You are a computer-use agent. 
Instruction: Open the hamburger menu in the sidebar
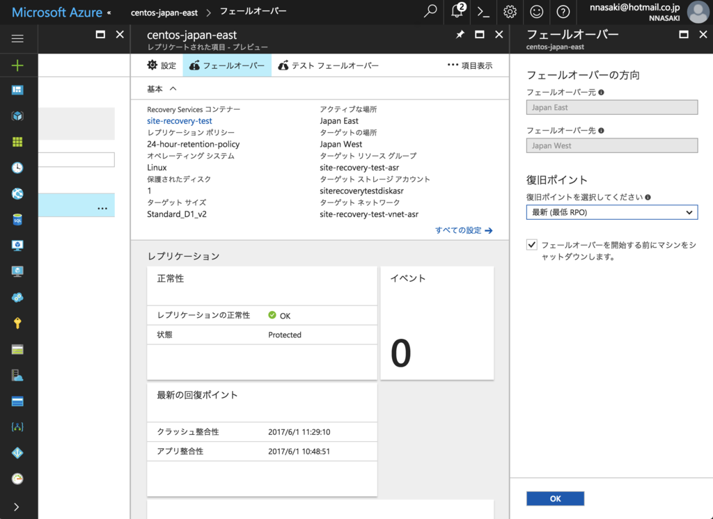(x=17, y=39)
